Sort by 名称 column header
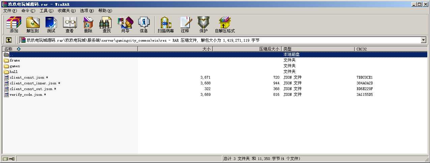 pos(70,49)
